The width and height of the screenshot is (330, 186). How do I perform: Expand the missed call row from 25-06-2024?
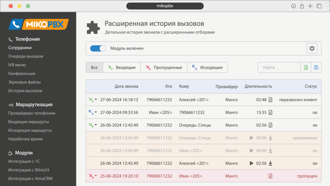click(x=93, y=176)
